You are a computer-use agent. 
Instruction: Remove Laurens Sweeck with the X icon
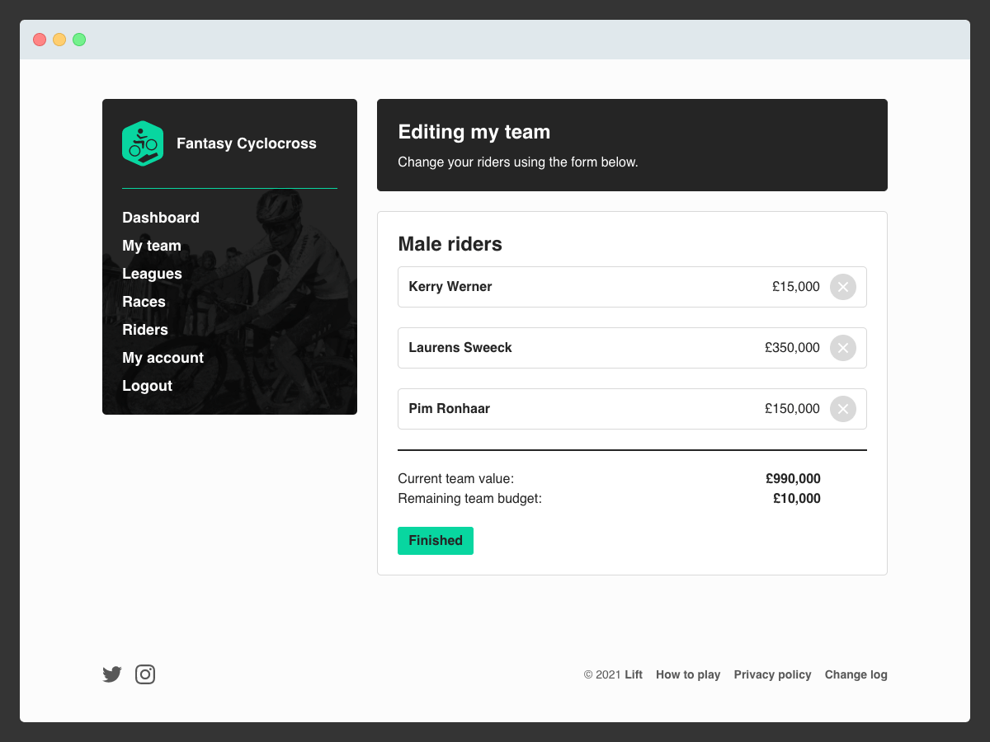click(x=843, y=348)
